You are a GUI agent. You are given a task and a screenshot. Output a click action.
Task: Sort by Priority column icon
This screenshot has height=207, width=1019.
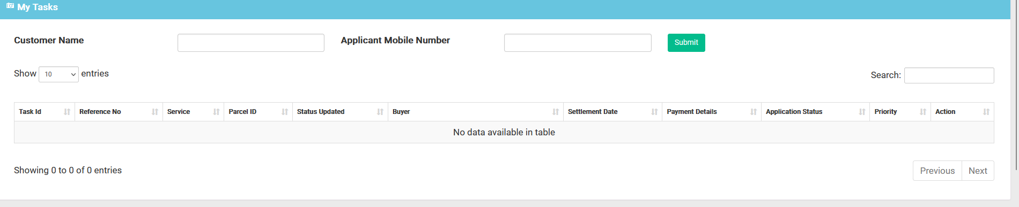[x=923, y=112]
